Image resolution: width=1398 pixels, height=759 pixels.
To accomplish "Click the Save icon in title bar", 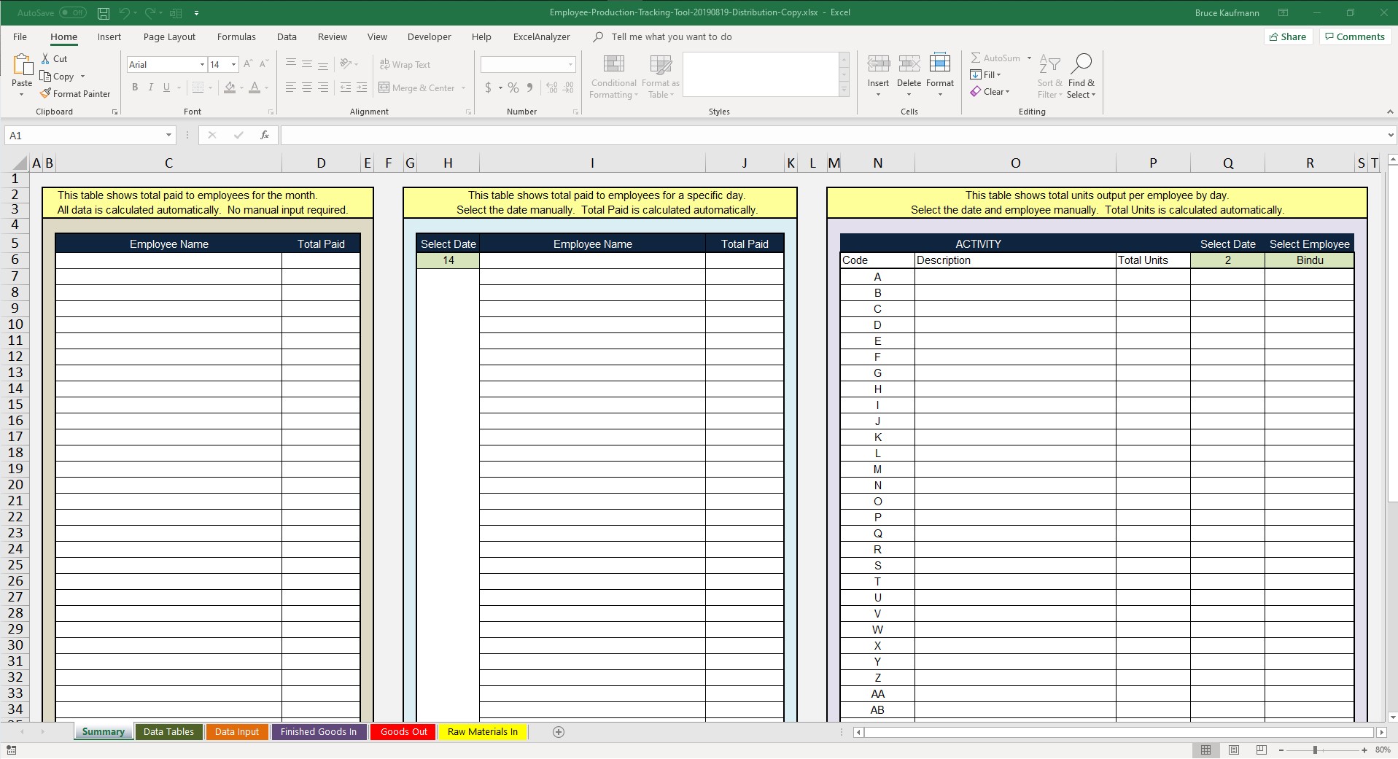I will tap(104, 13).
